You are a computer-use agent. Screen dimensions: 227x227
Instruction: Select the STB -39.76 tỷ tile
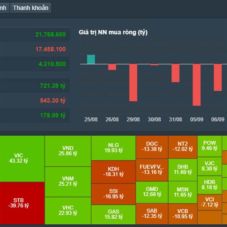(x=22, y=203)
